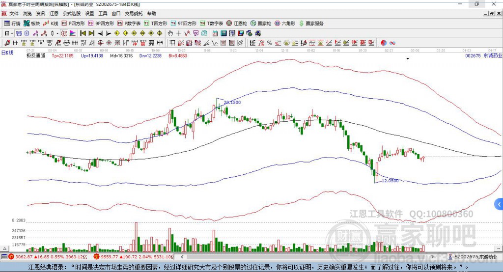
Task: Select the zigzag wave line tool
Action: [214, 43]
